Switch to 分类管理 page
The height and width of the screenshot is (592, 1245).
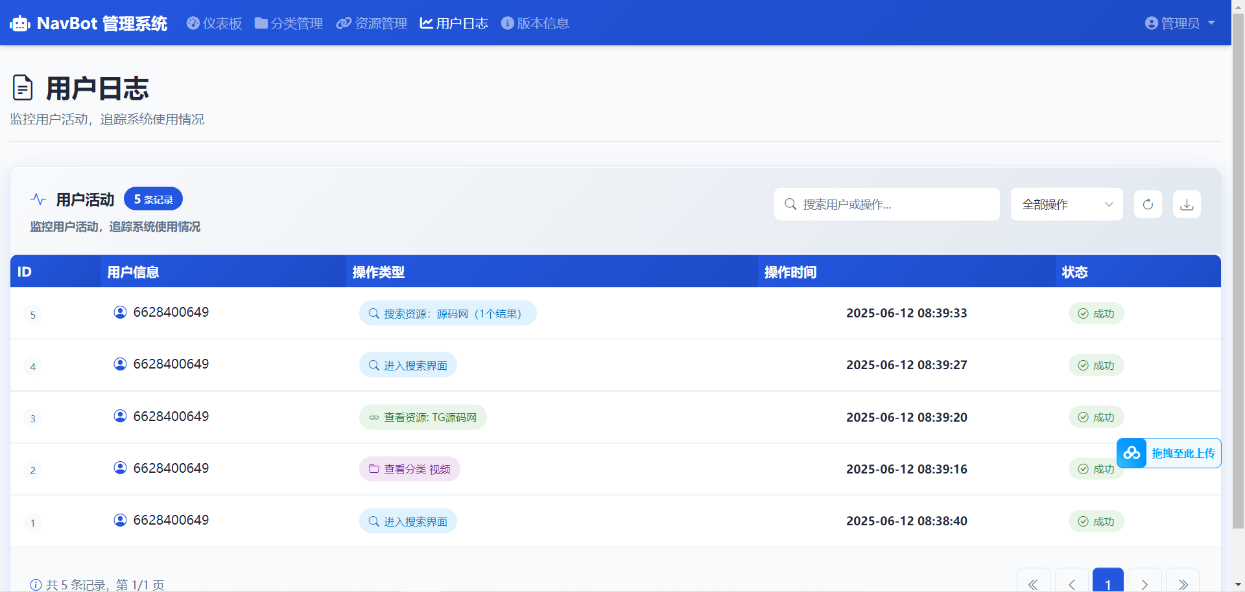289,23
